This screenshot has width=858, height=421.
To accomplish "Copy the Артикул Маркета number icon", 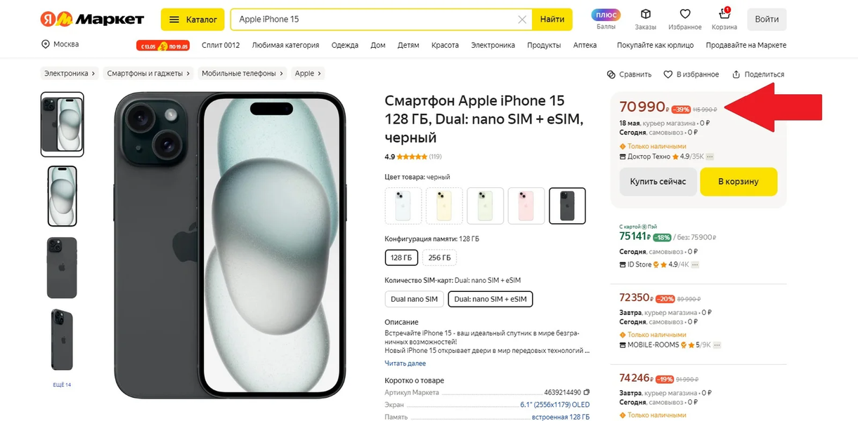I will (587, 392).
